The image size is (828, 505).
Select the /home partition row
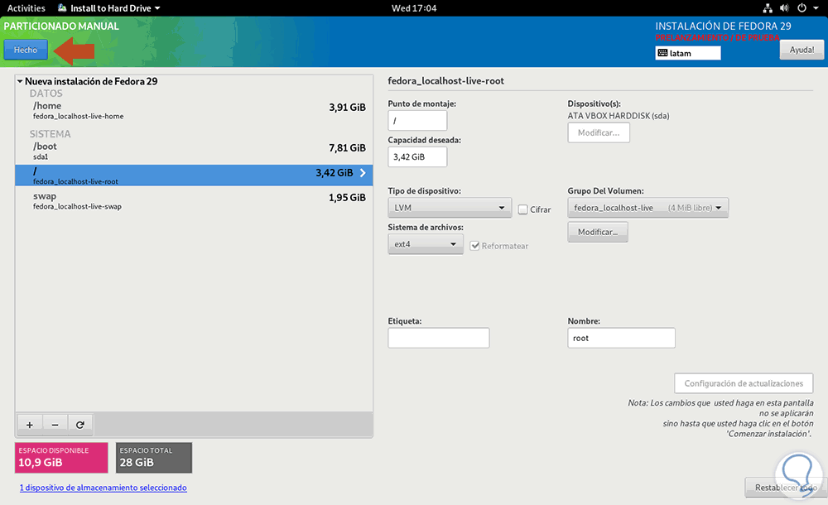pyautogui.click(x=194, y=110)
